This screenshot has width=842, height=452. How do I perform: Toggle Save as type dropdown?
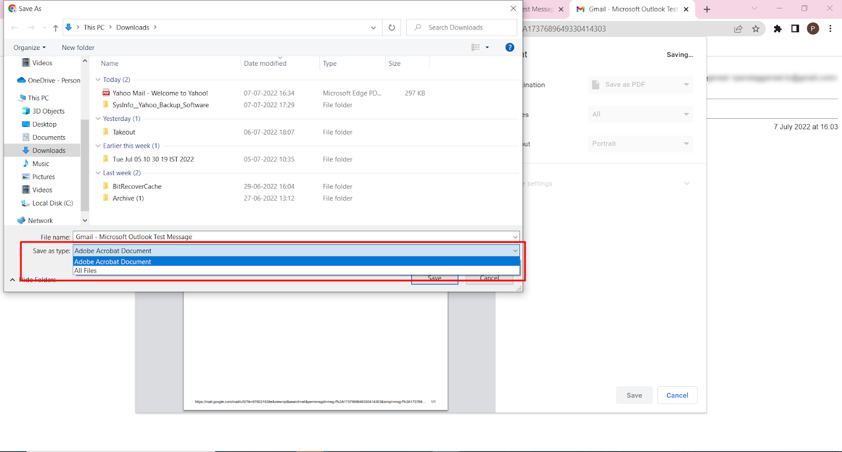[x=515, y=251]
